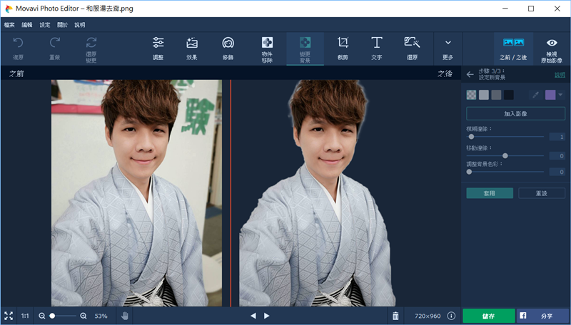Click the image info icon

click(453, 316)
